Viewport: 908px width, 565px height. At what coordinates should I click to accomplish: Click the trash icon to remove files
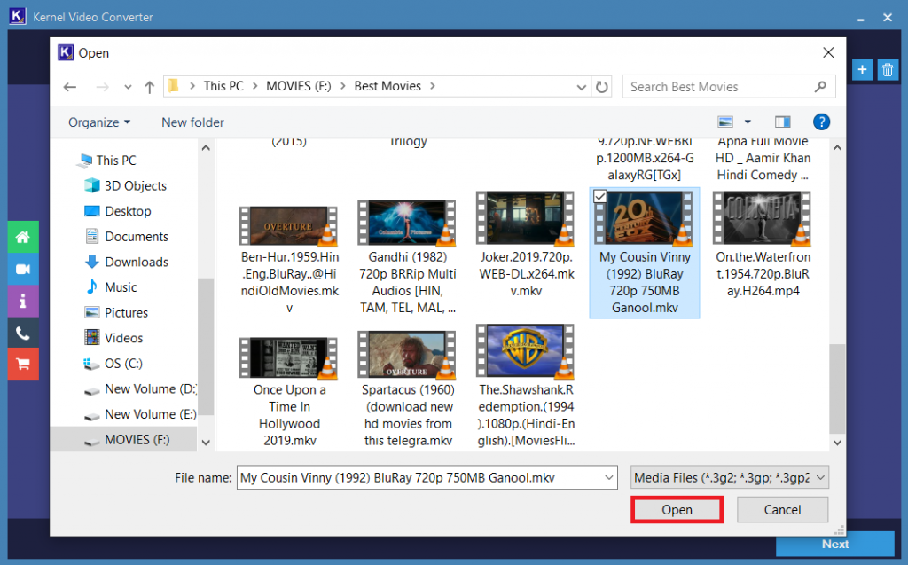point(888,69)
